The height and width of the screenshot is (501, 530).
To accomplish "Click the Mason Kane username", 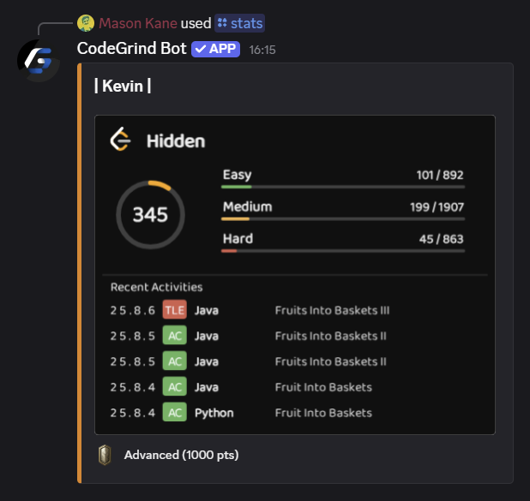I will [x=138, y=23].
